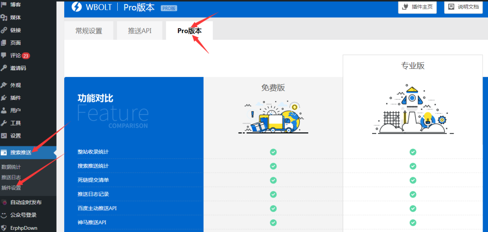Viewport: 488px width, 232px height.
Task: Switch to the 推送API tab
Action: click(140, 31)
